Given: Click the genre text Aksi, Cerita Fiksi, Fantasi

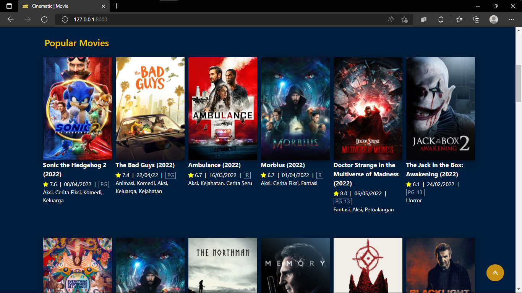Looking at the screenshot, I should point(289,184).
